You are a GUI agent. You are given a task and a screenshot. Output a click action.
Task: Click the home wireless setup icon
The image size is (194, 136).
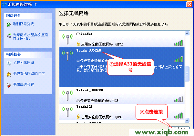tap(9, 36)
